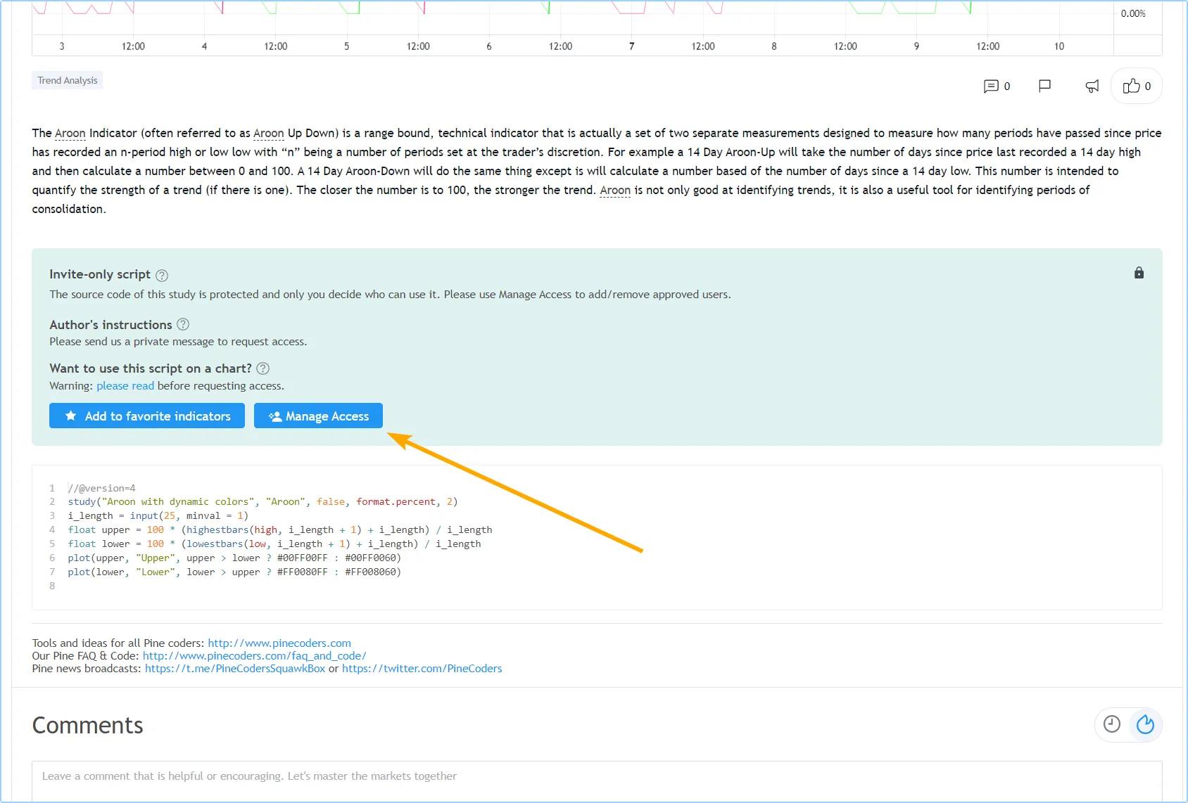Image resolution: width=1188 pixels, height=803 pixels.
Task: Open the PineCoders Twitter link
Action: 422,668
